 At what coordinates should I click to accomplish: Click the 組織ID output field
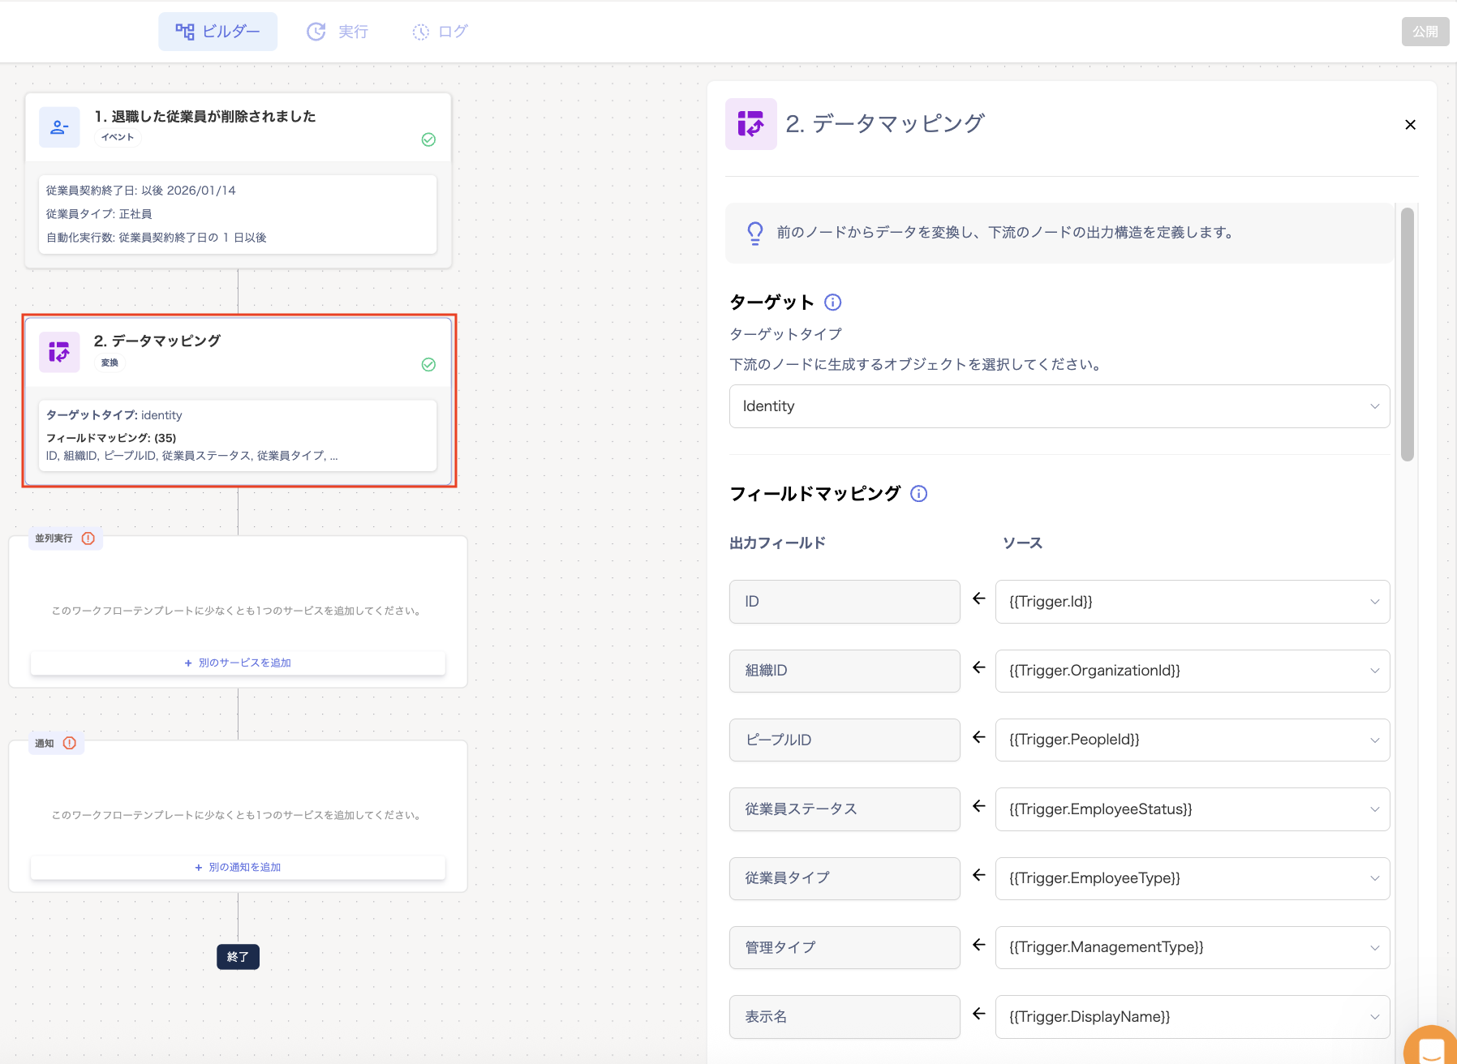point(845,671)
